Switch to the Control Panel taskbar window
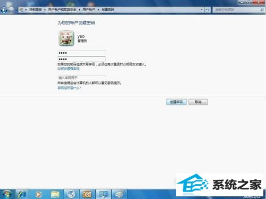The width and height of the screenshot is (266, 199). tap(104, 194)
